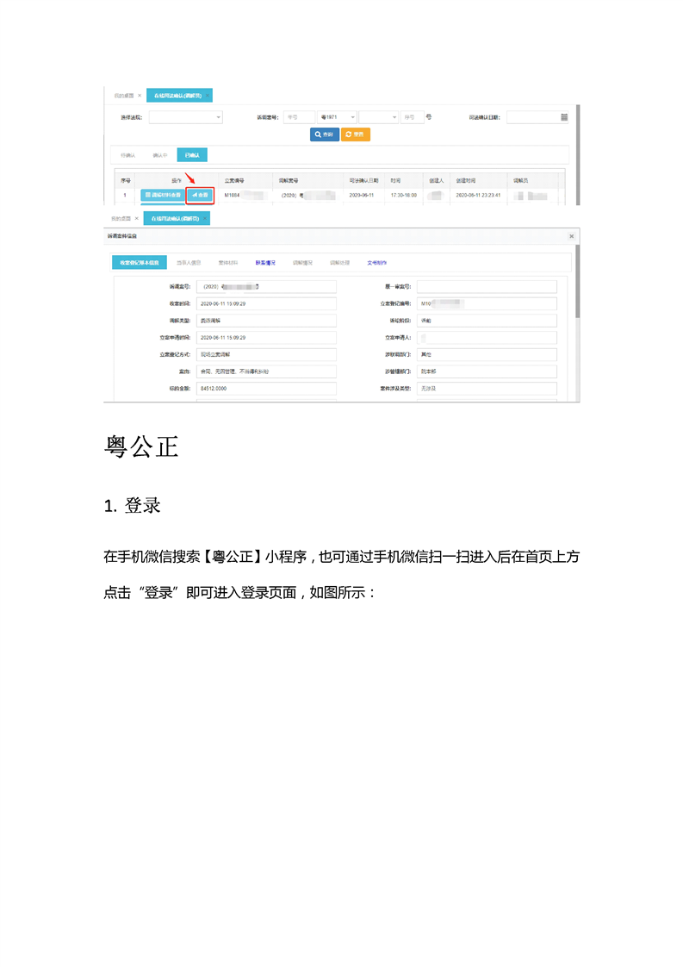Select the active blue tab in the list screenshot
The height and width of the screenshot is (967, 683).
tap(177, 96)
